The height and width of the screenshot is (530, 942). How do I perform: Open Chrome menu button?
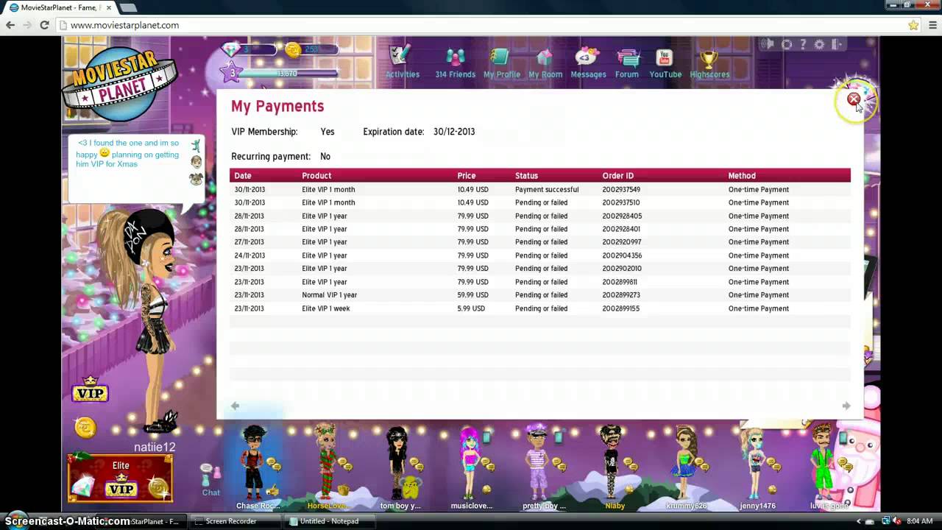click(932, 25)
